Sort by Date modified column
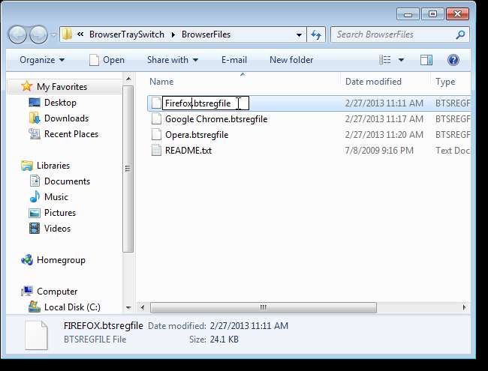The height and width of the screenshot is (371, 488). click(373, 82)
